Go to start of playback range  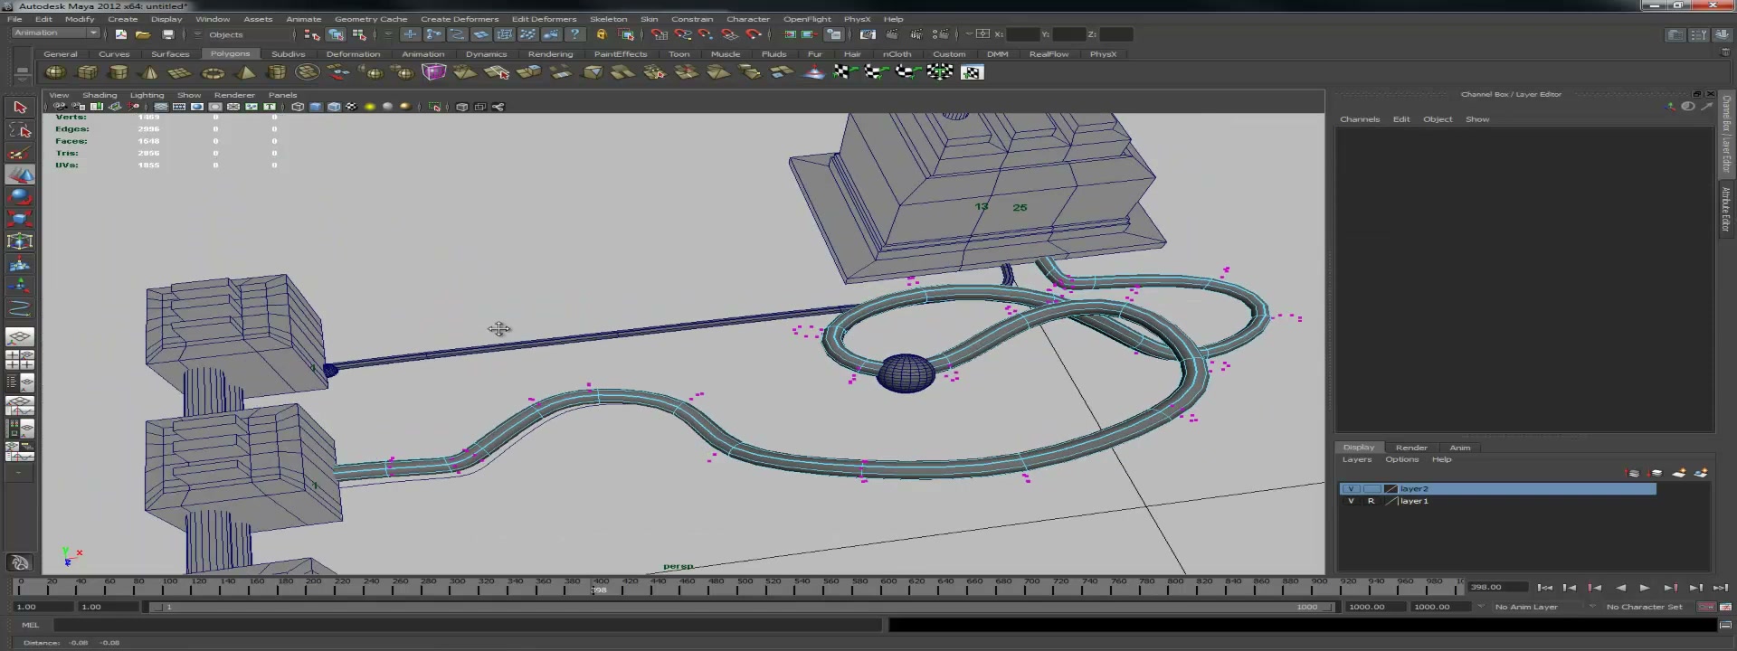pos(1544,588)
